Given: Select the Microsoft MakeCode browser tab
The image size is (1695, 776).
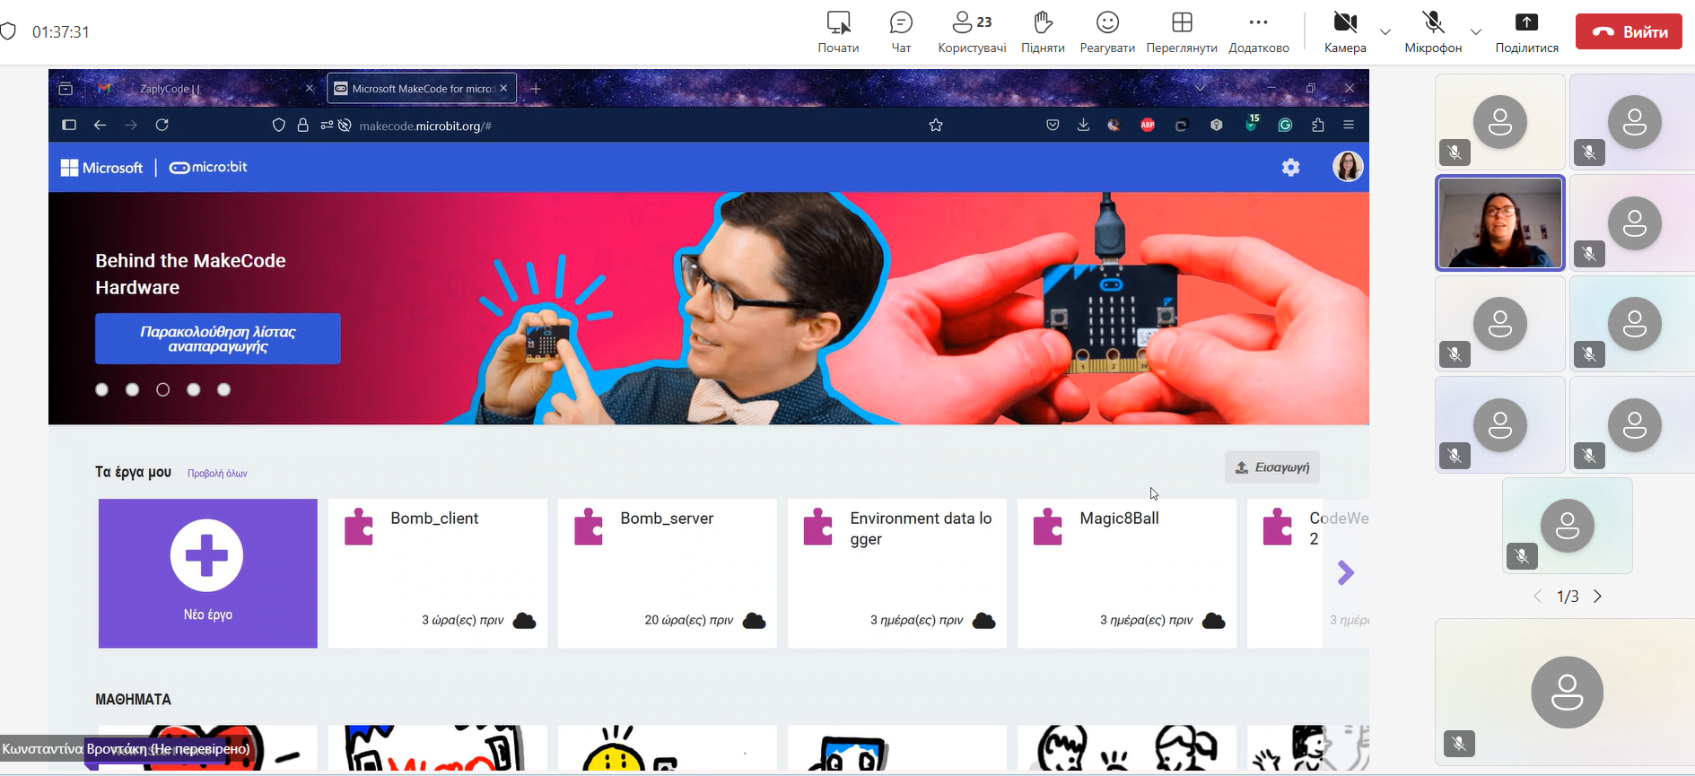Looking at the screenshot, I should click(x=419, y=89).
